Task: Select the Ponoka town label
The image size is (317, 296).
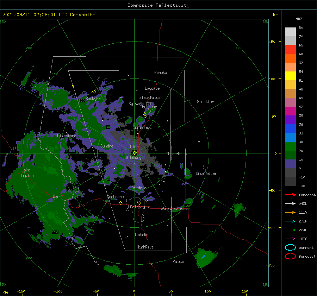Action: pos(161,73)
